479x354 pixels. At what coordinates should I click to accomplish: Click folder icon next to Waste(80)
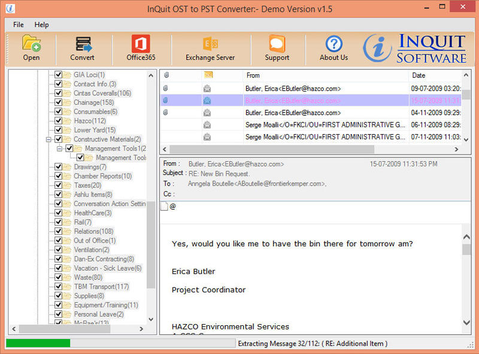click(67, 277)
